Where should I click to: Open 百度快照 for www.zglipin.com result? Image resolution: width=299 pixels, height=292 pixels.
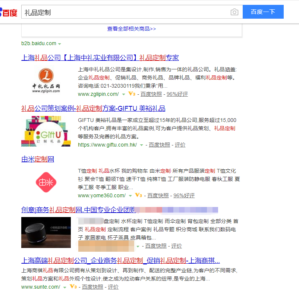[x=151, y=94]
